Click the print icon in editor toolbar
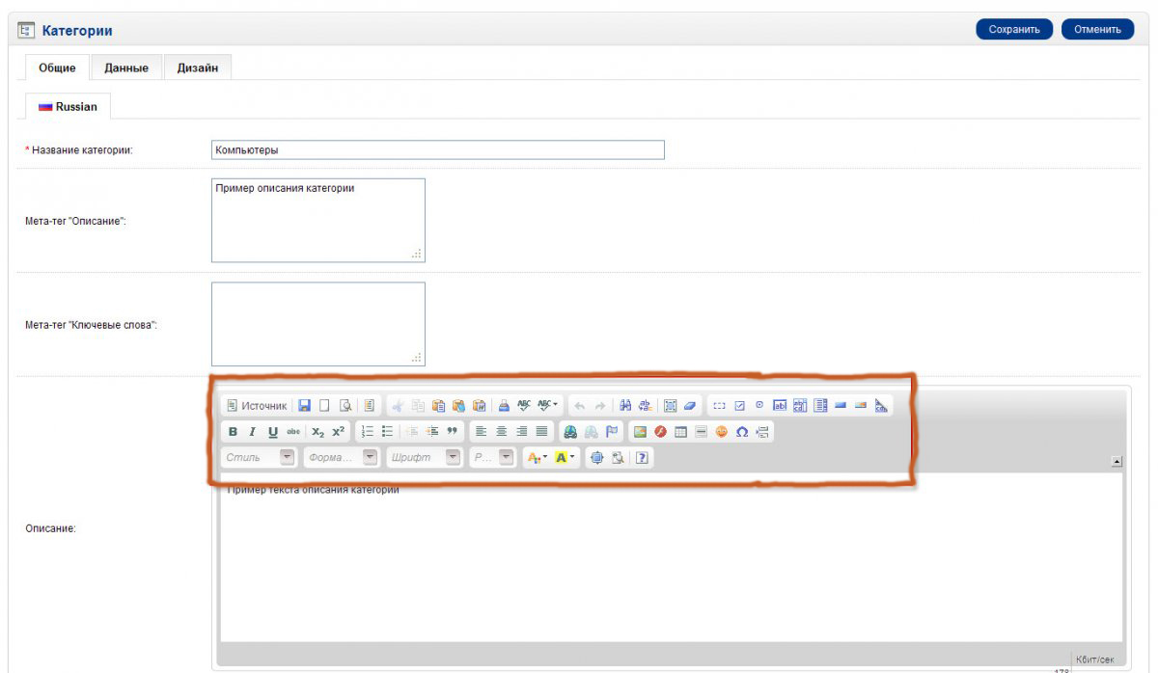Viewport: 1158px width, 673px height. [504, 406]
